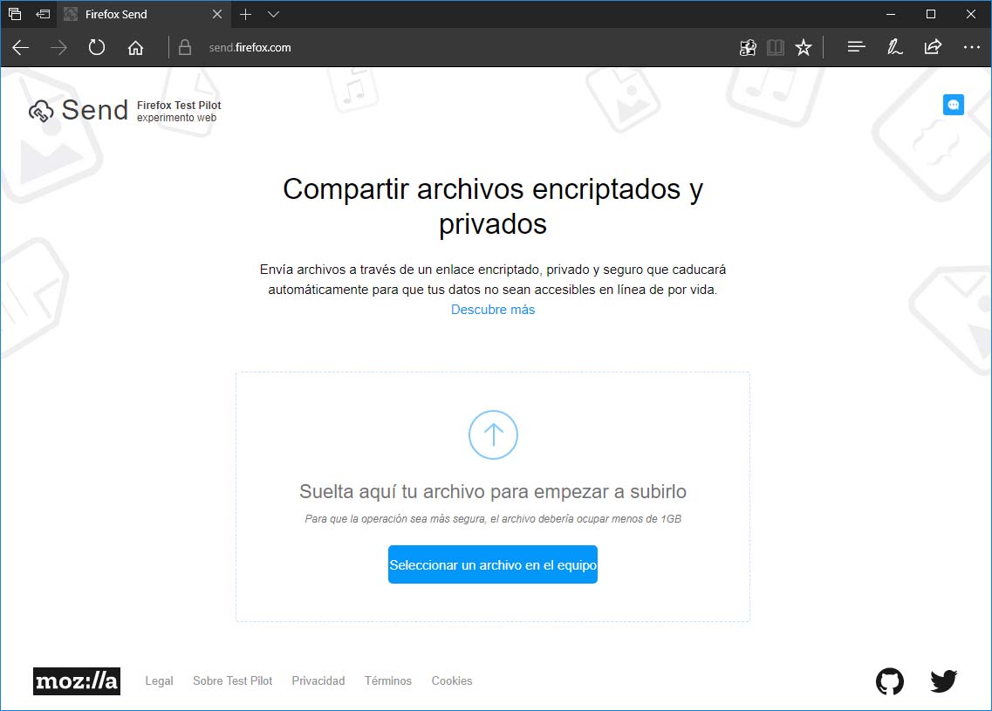Click the browser Back arrow
992x711 pixels.
pyautogui.click(x=21, y=47)
